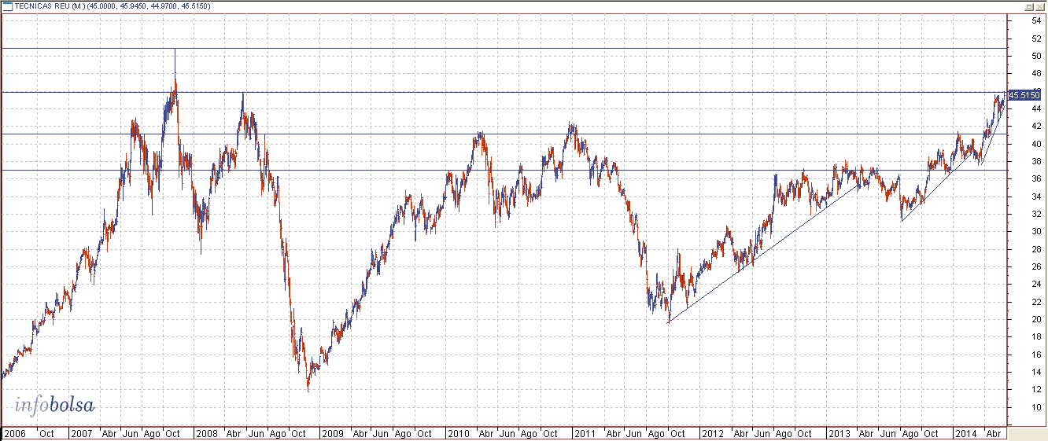The image size is (1048, 441).
Task: Click the 2012 year label on time axis
Action: pyautogui.click(x=712, y=433)
